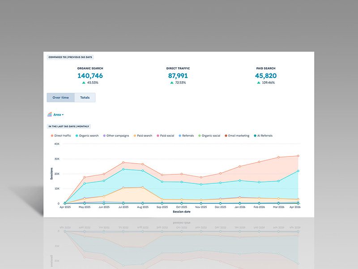Image resolution: width=358 pixels, height=269 pixels.
Task: Toggle Email marketing legend series
Action: [237, 136]
